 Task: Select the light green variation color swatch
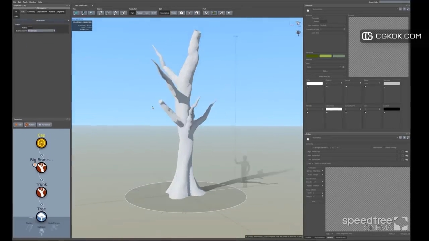(x=325, y=56)
